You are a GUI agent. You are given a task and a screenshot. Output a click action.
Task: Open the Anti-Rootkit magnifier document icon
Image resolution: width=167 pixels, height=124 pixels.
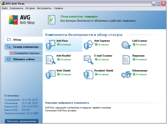click(51, 60)
